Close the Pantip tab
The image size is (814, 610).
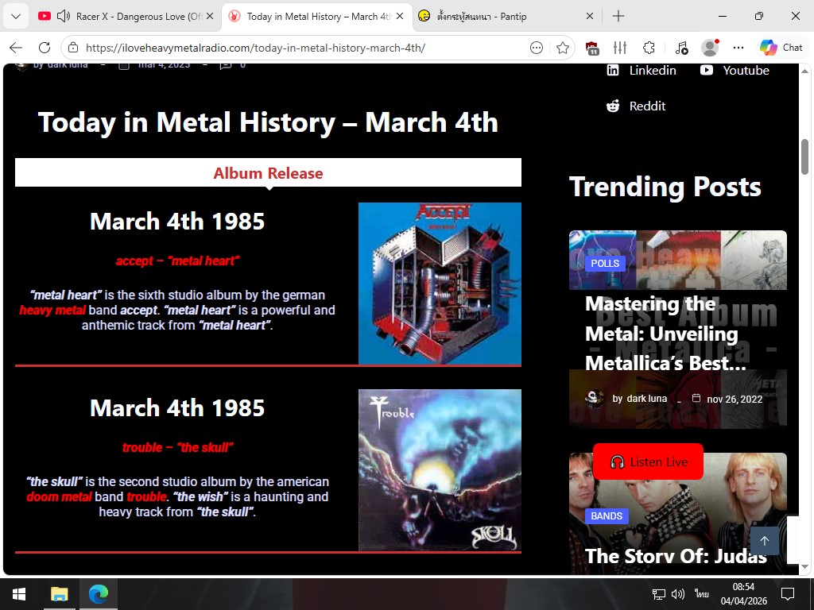click(590, 16)
